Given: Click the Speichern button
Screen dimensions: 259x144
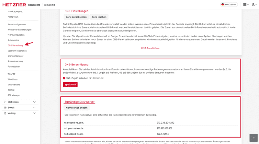Looking at the screenshot, I should click(x=70, y=85).
